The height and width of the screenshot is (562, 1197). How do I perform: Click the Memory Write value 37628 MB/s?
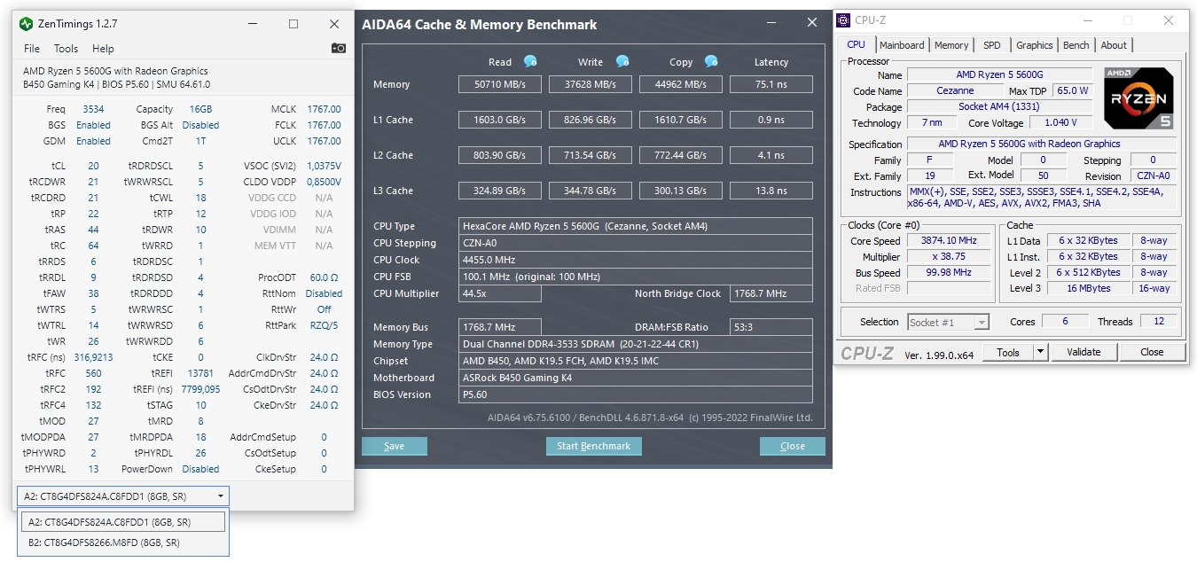point(591,84)
